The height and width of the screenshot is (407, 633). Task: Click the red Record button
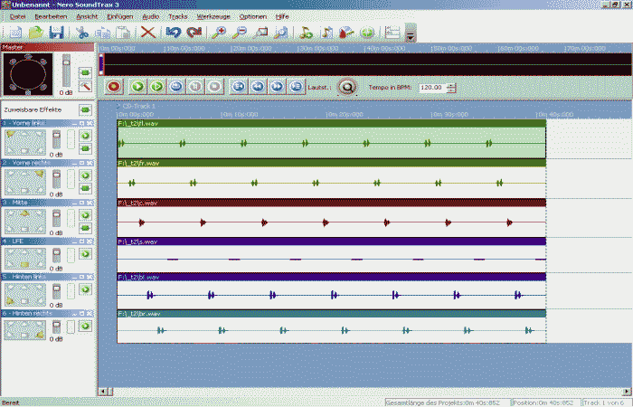114,87
